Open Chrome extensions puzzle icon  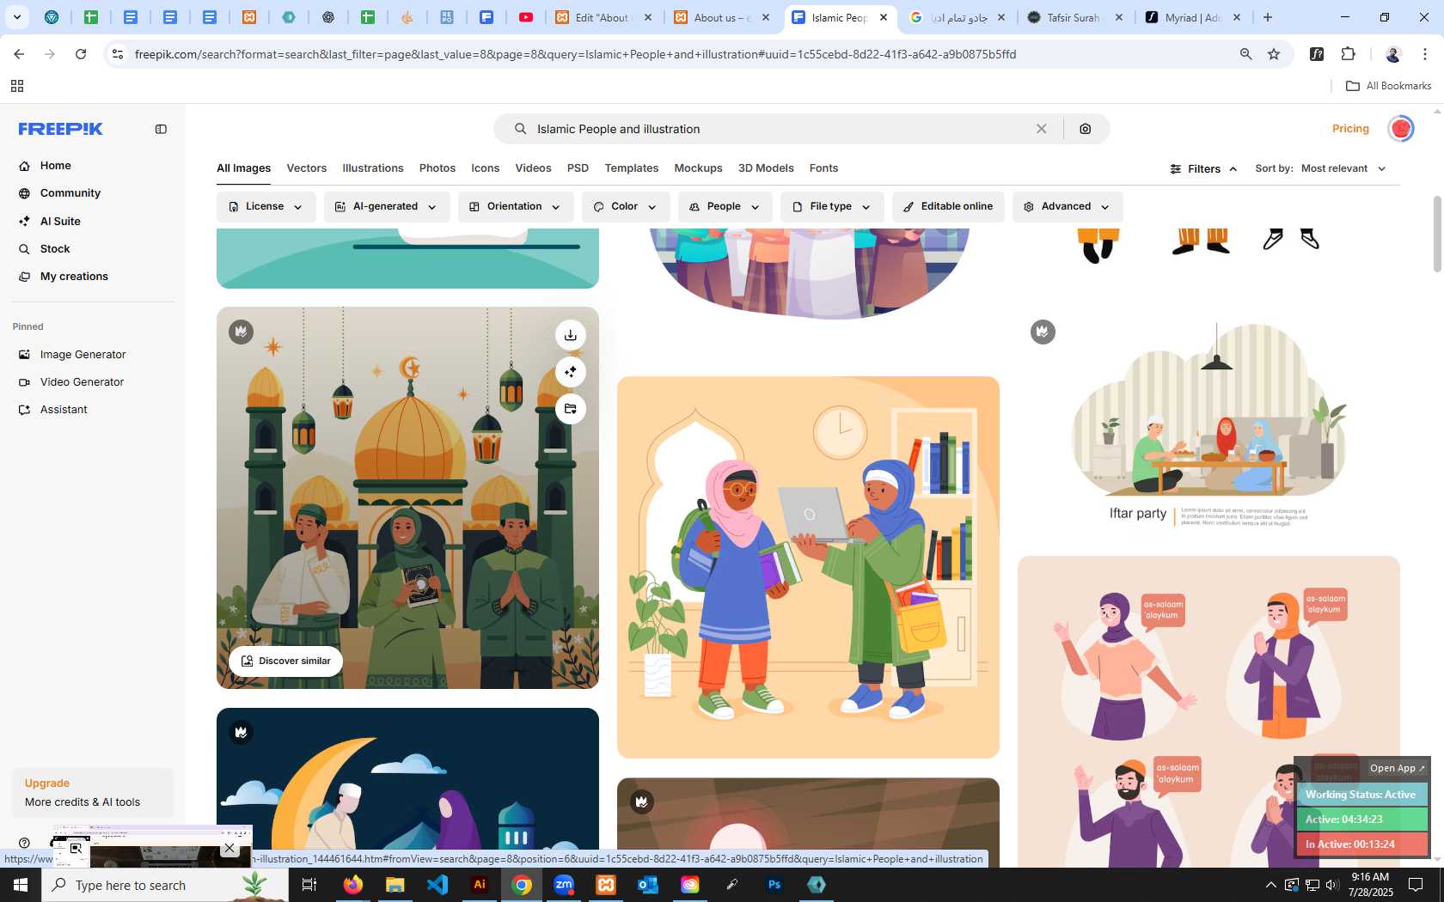[x=1349, y=54]
